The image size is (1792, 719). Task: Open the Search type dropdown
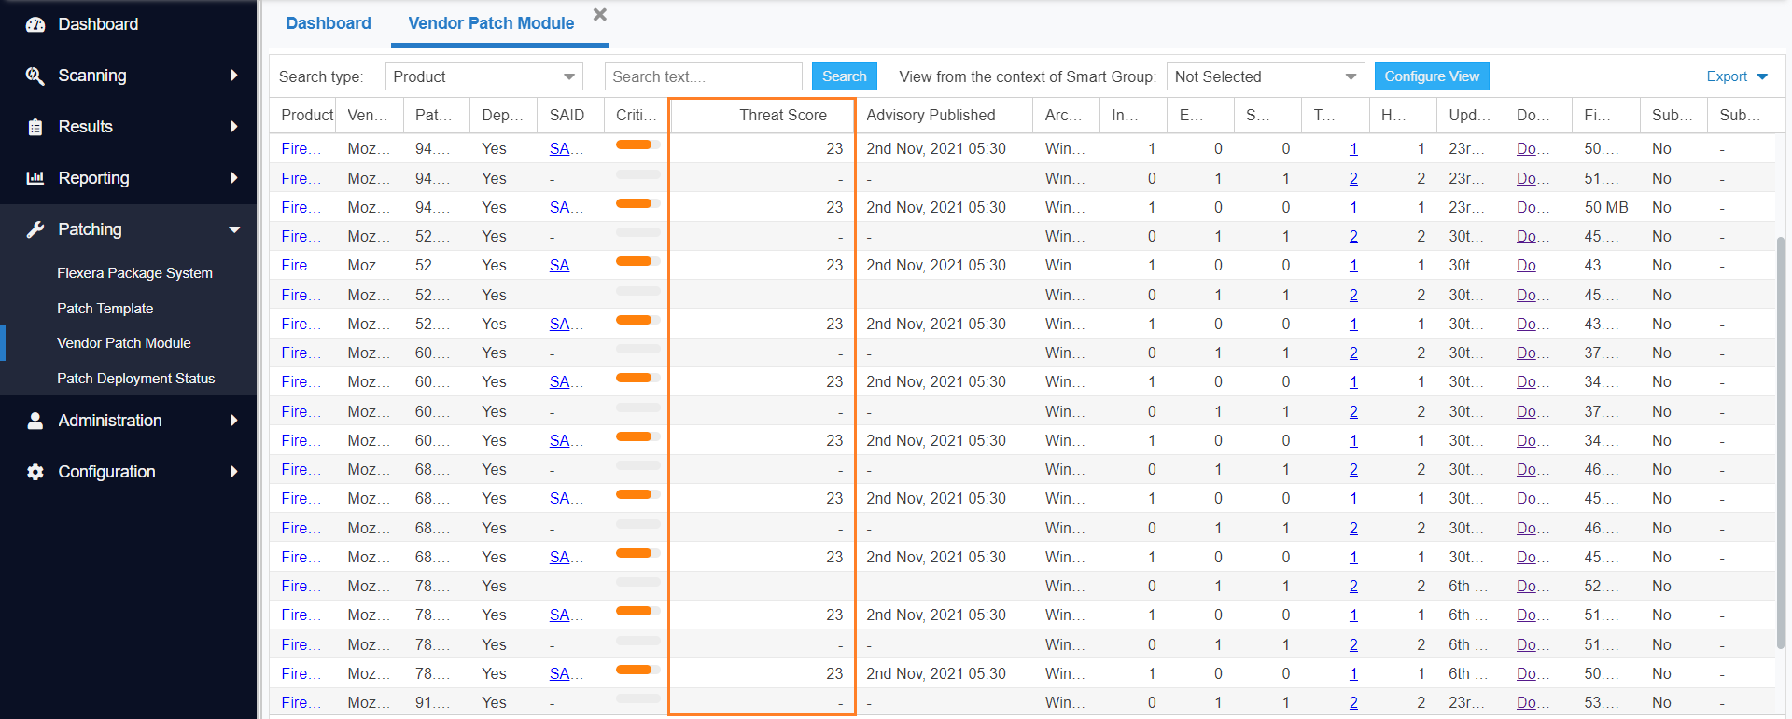pos(483,76)
